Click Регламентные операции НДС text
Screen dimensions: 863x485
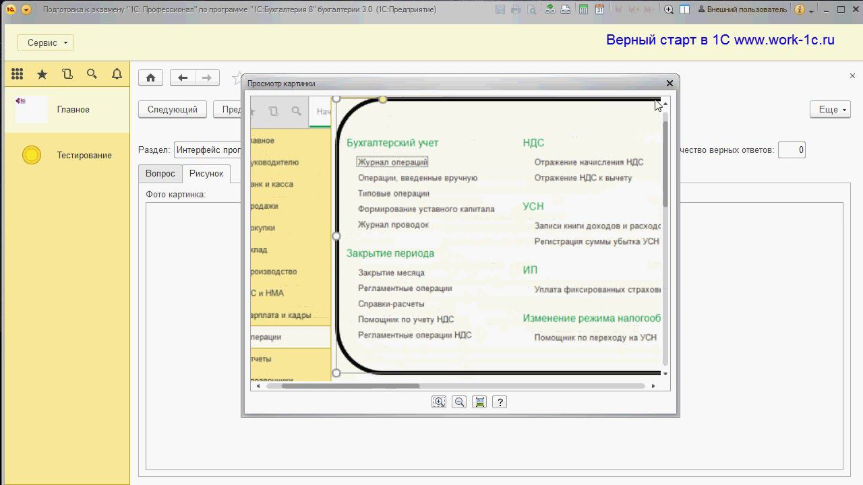pyautogui.click(x=415, y=335)
